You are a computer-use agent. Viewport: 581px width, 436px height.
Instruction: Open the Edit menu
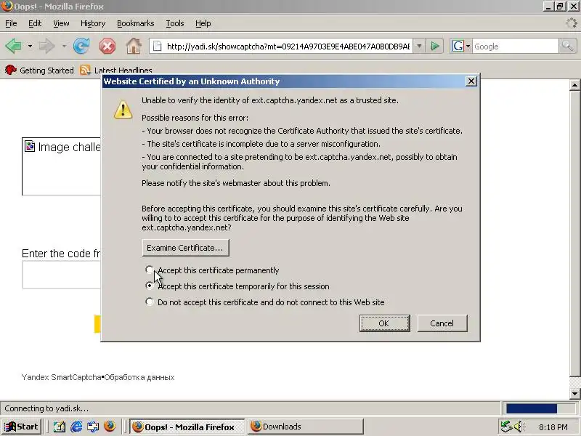coord(35,23)
